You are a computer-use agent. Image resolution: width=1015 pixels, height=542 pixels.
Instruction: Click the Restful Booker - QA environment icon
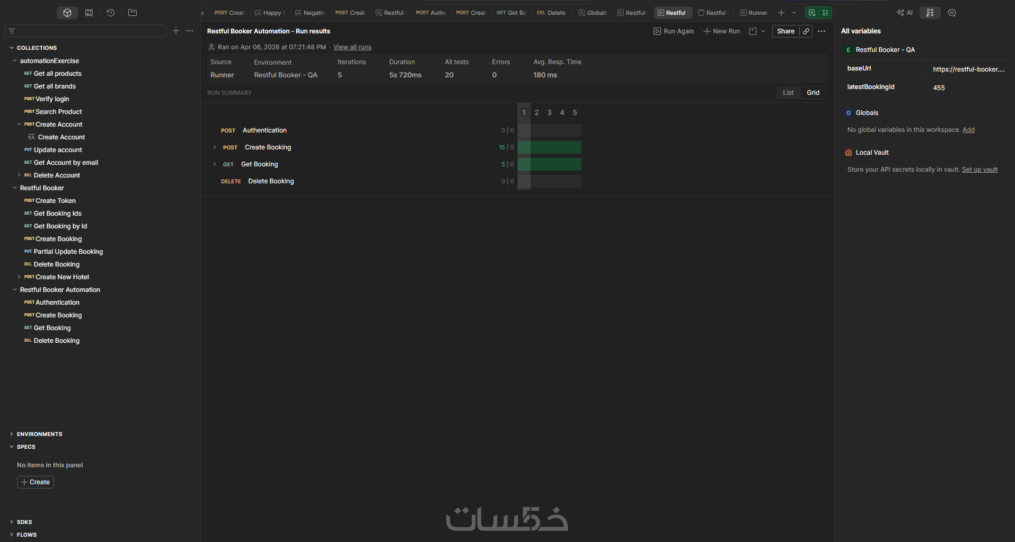(849, 50)
